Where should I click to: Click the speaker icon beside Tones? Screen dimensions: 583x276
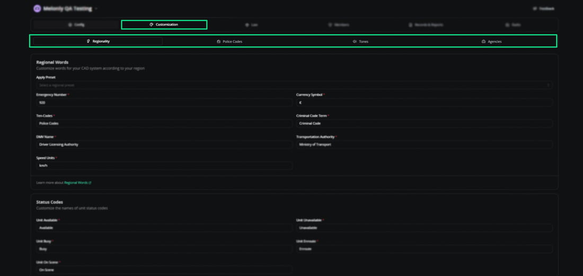coord(355,42)
